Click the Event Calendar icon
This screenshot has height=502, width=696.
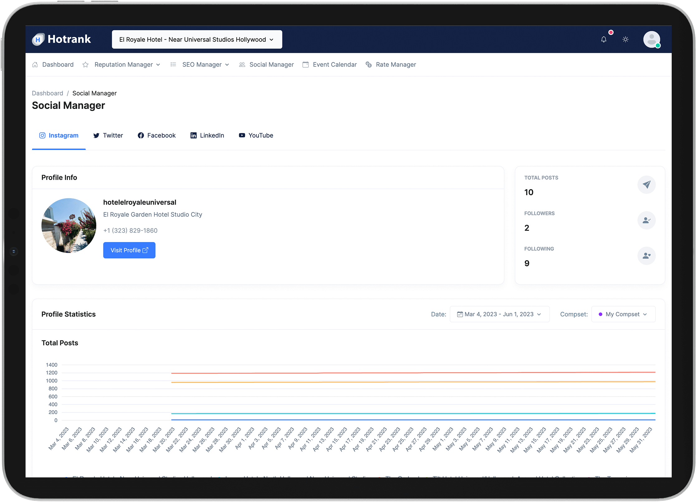click(x=305, y=64)
